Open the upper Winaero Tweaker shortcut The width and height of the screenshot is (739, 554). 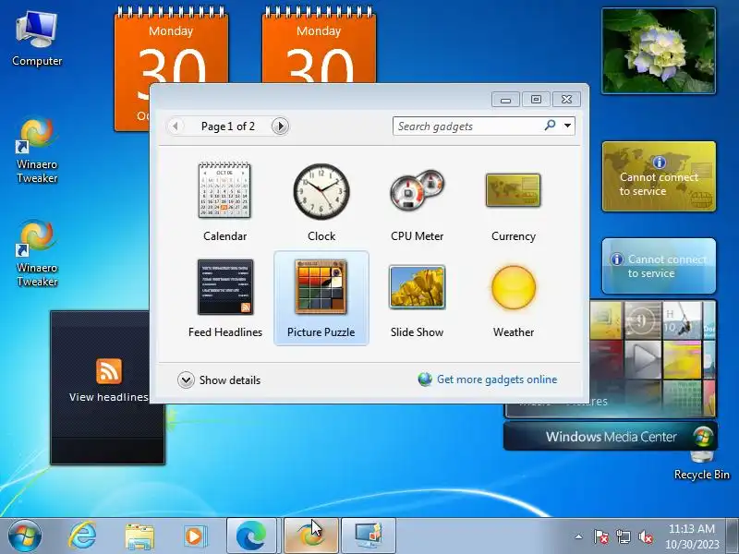pos(37,151)
